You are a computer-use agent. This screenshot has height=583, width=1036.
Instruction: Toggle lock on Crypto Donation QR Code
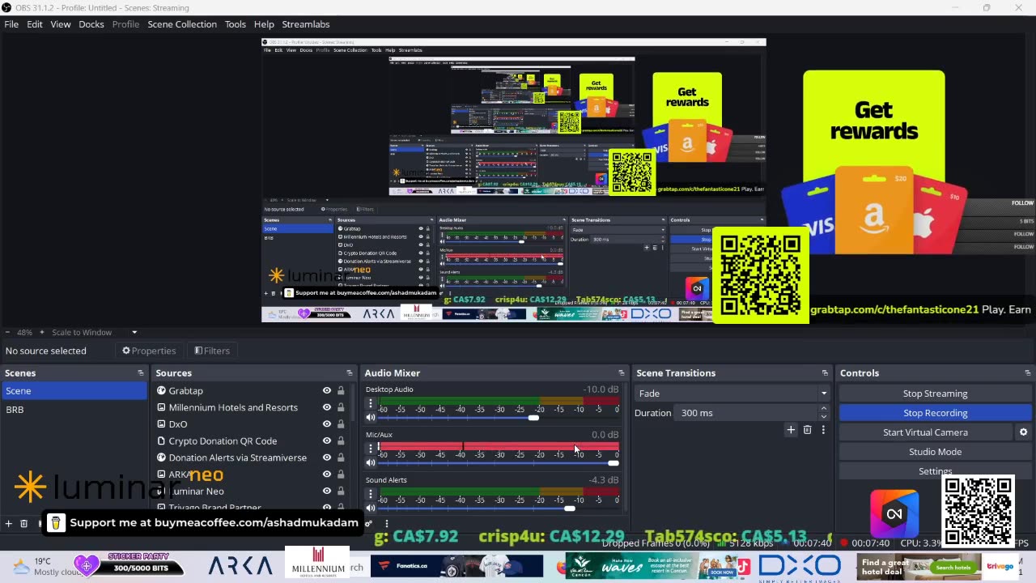(x=341, y=440)
